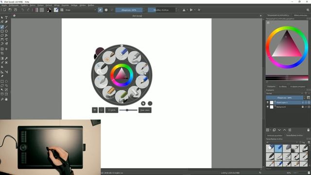Select the Transform tool
Screen dimensions: 311x175
coord(2,49)
